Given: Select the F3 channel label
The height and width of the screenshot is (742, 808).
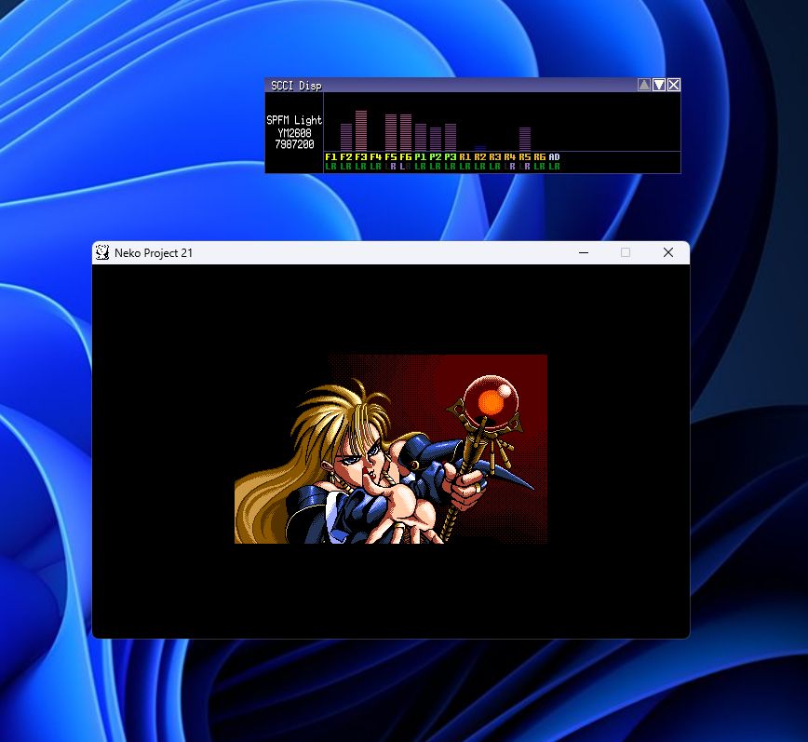Looking at the screenshot, I should tap(361, 156).
